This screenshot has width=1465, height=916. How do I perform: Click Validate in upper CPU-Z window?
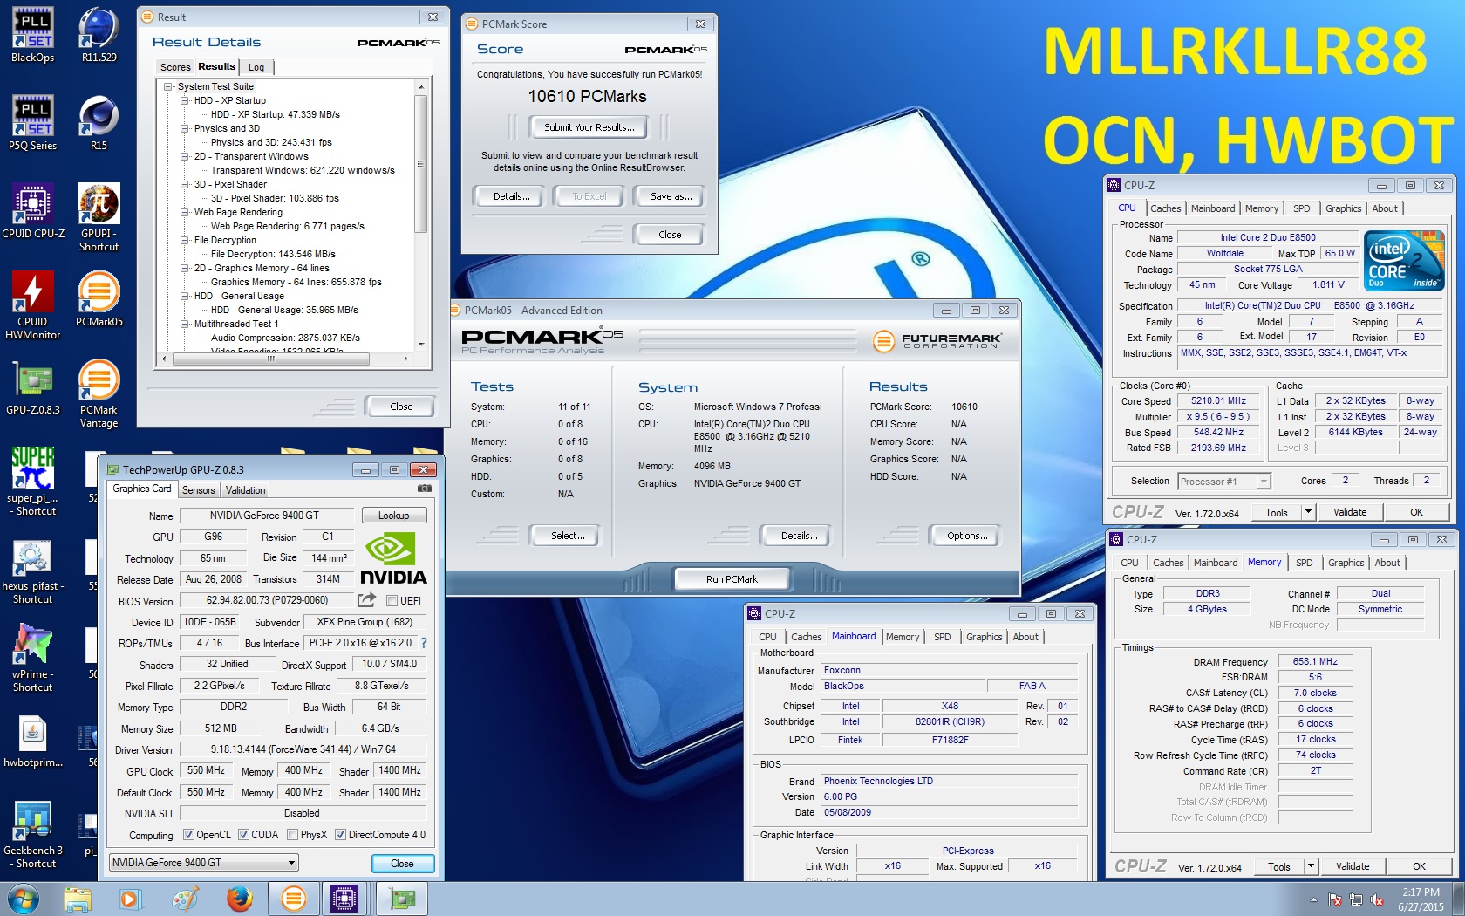tap(1349, 512)
